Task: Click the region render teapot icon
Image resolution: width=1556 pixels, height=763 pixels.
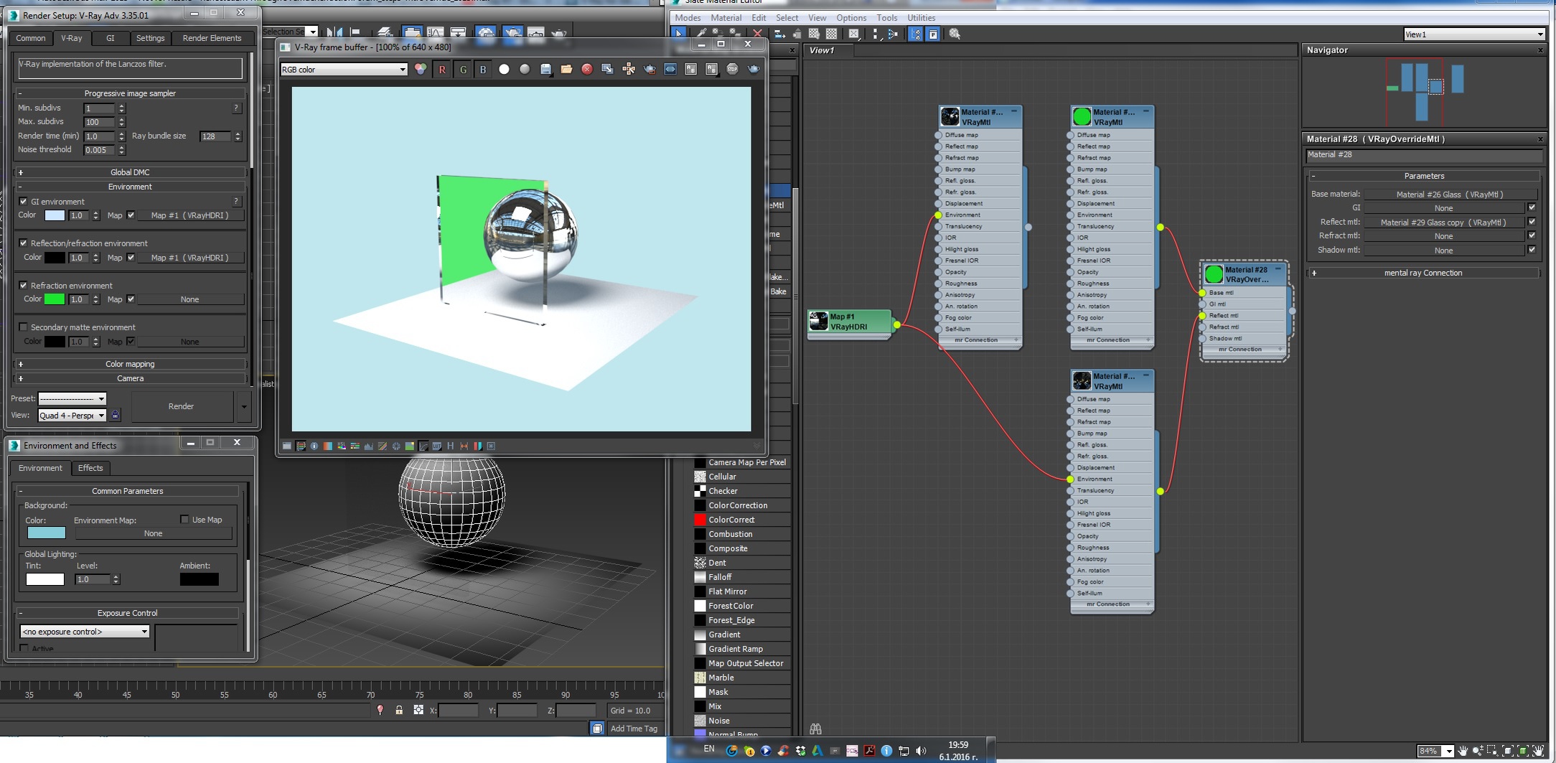Action: coord(650,70)
